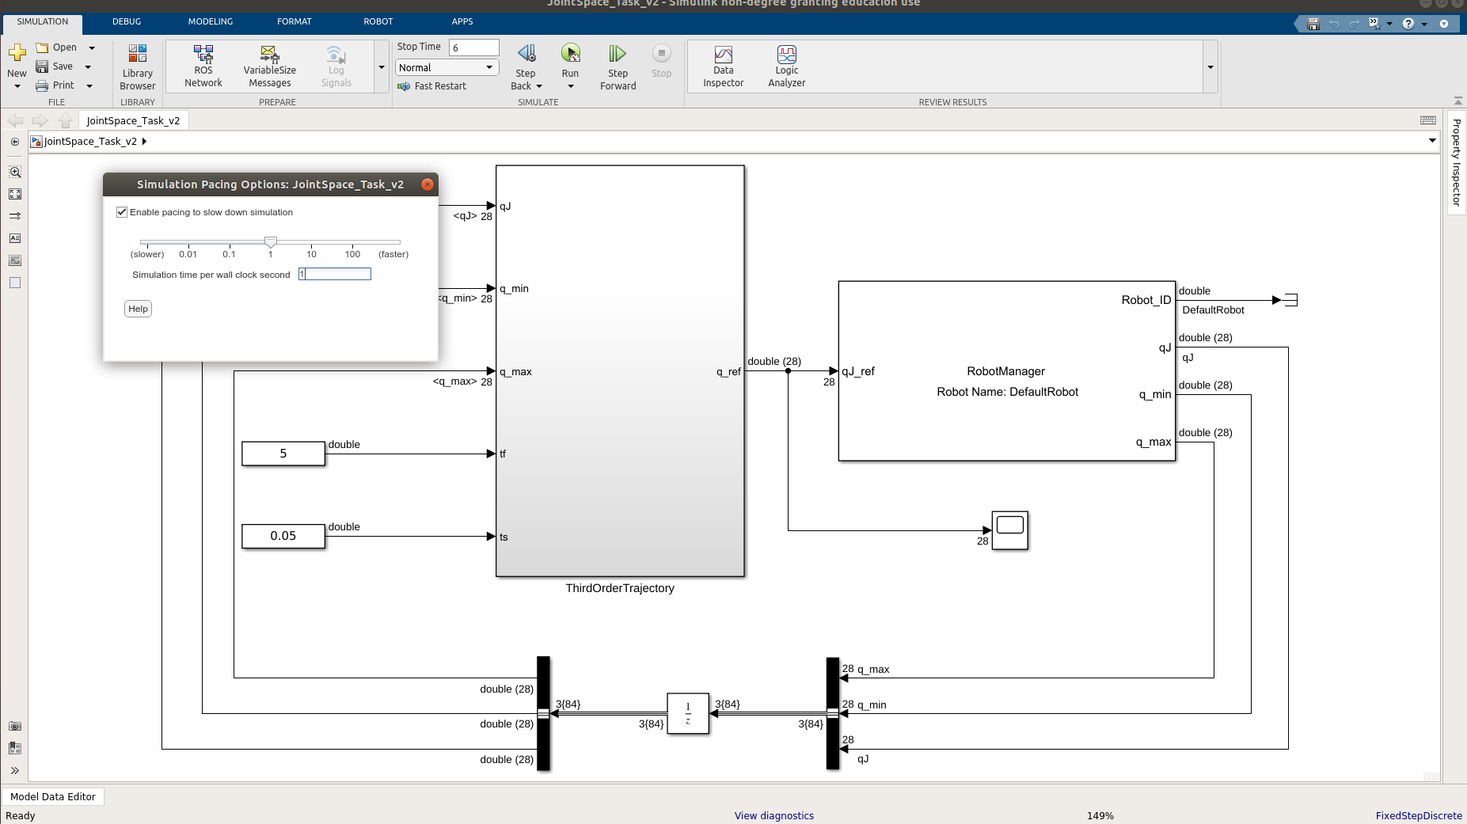
Task: Click Simulation time per wall clock second field
Action: click(x=335, y=274)
